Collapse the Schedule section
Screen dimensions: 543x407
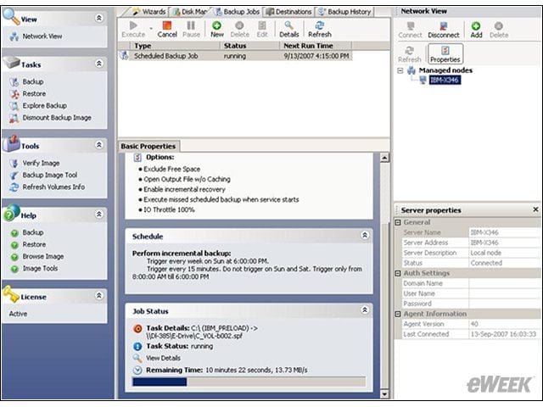point(365,236)
